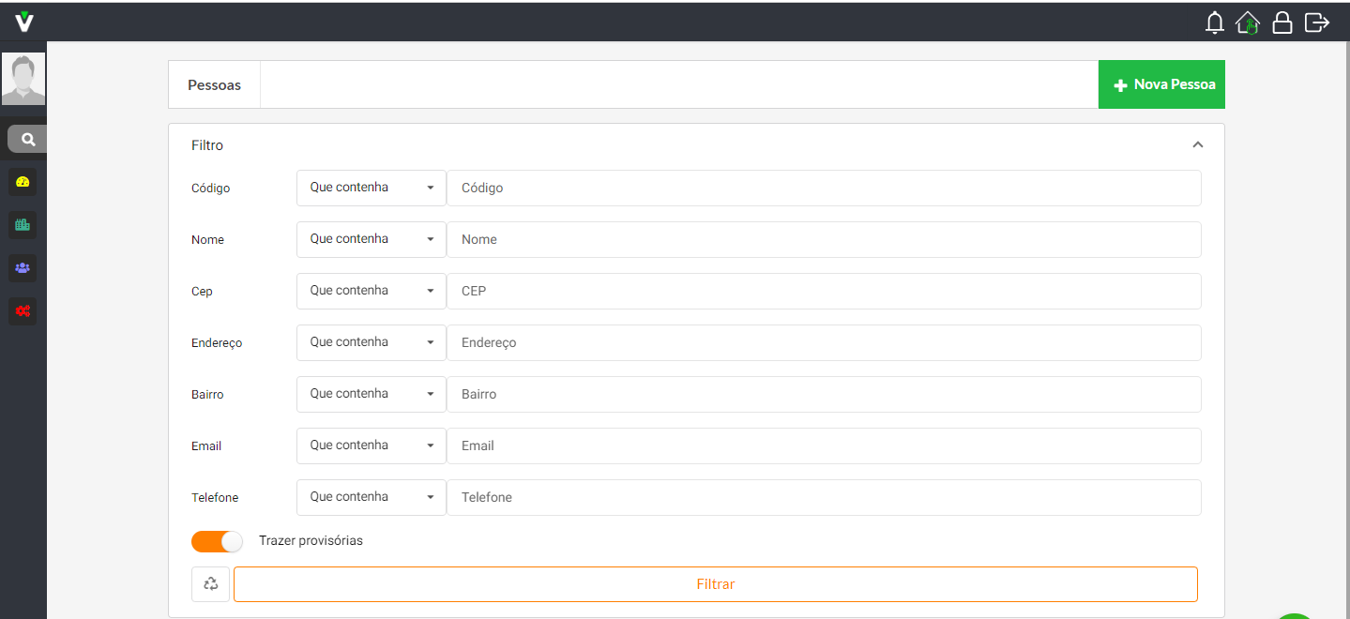Viewport: 1350px width, 619px height.
Task: Open the Endereço condition dropdown
Action: pyautogui.click(x=372, y=342)
